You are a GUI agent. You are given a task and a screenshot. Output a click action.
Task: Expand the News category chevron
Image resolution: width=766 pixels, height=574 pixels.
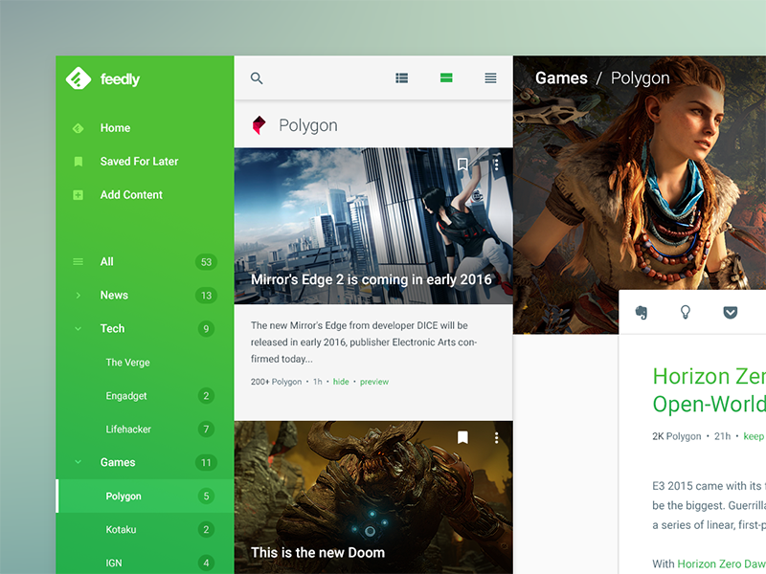(79, 296)
